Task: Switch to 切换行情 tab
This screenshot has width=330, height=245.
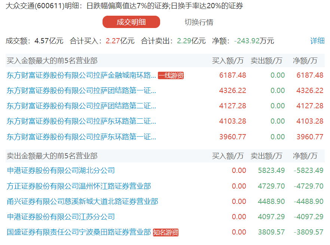Action: tap(199, 22)
